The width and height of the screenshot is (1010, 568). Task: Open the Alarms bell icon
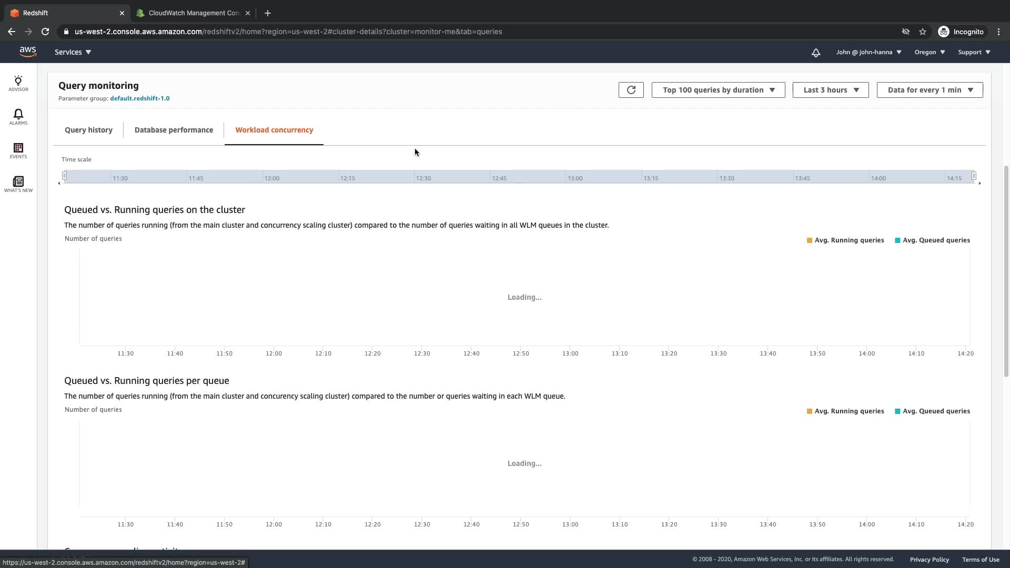pos(18,117)
